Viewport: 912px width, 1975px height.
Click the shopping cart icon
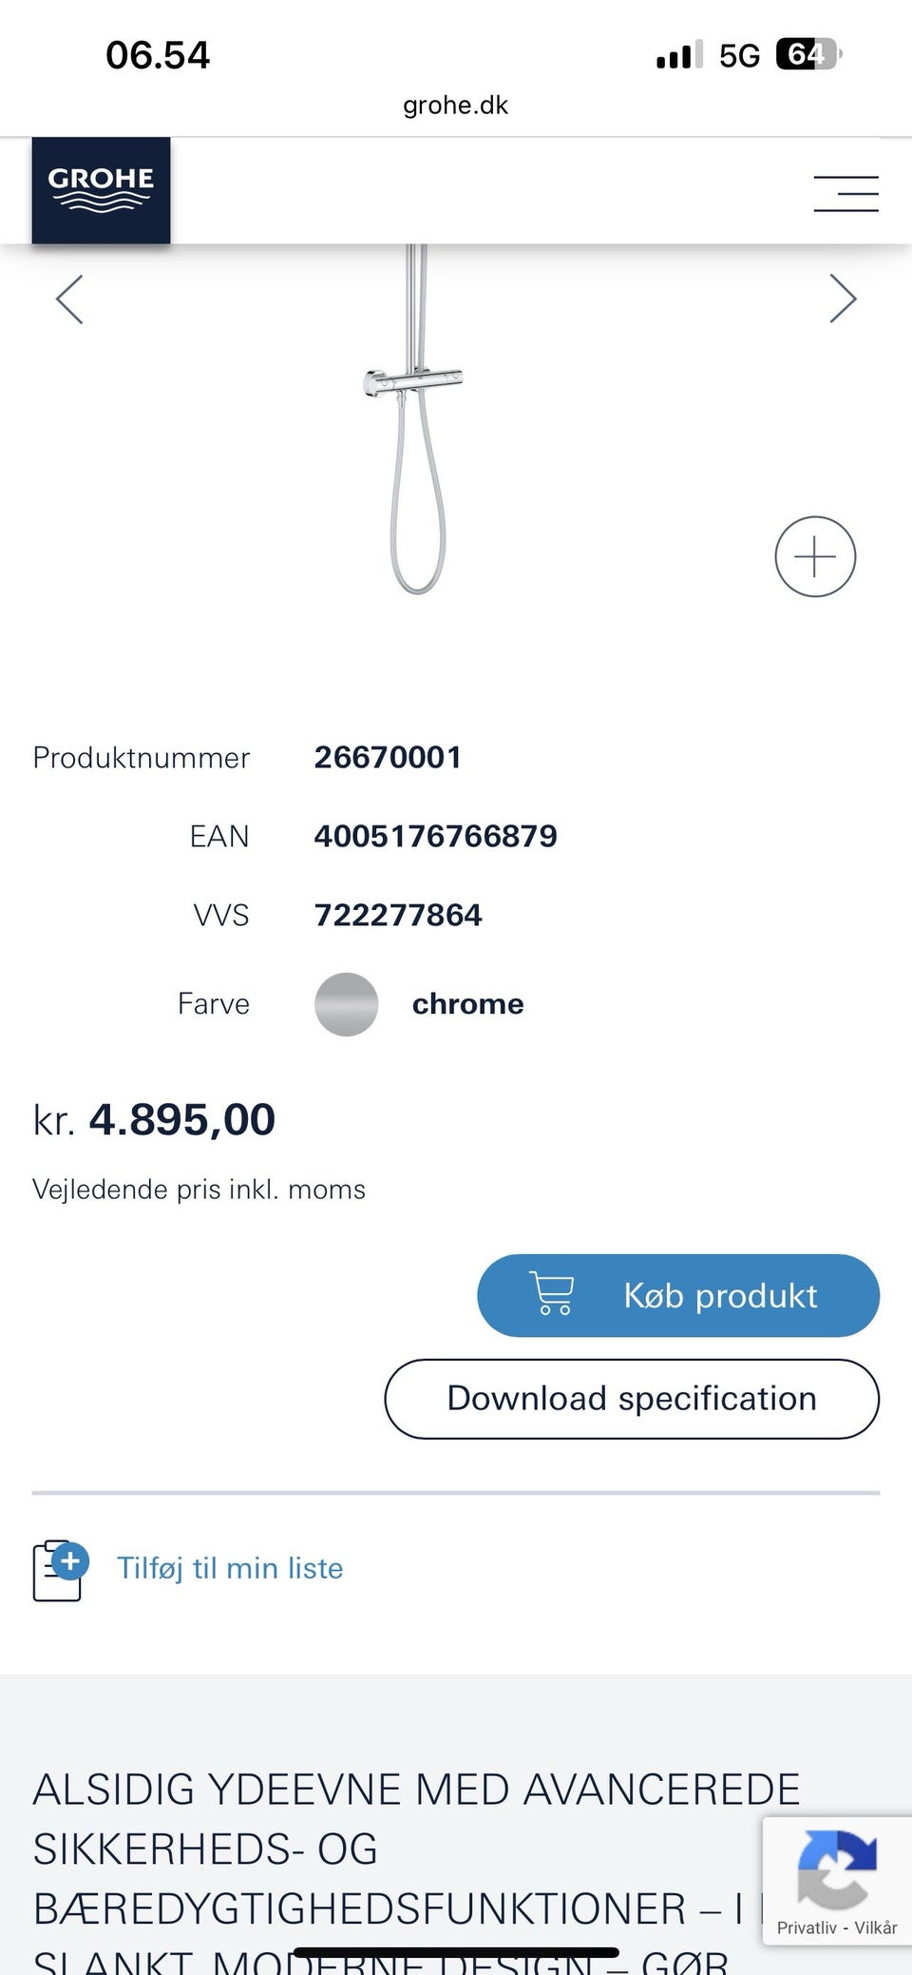point(552,1294)
